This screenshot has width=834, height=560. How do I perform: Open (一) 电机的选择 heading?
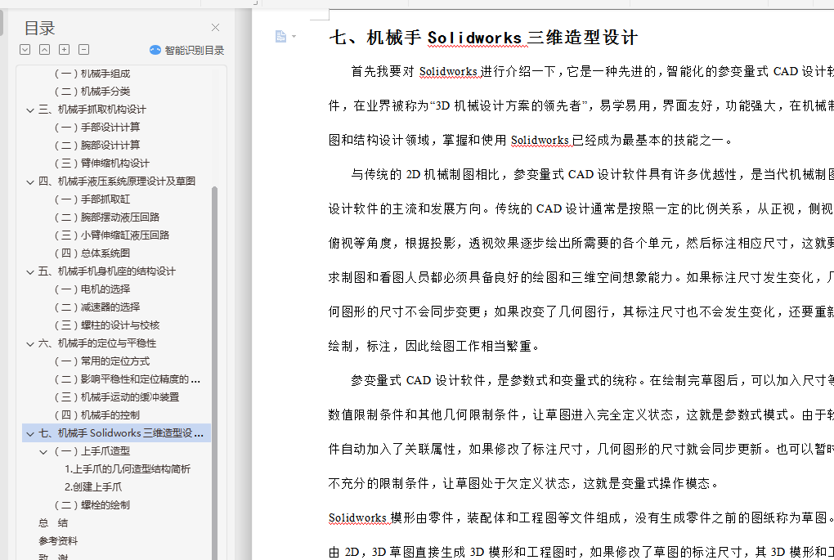click(x=92, y=289)
